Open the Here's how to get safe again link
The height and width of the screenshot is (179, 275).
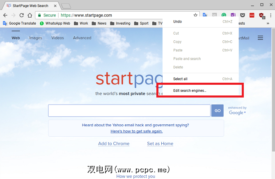click(136, 131)
